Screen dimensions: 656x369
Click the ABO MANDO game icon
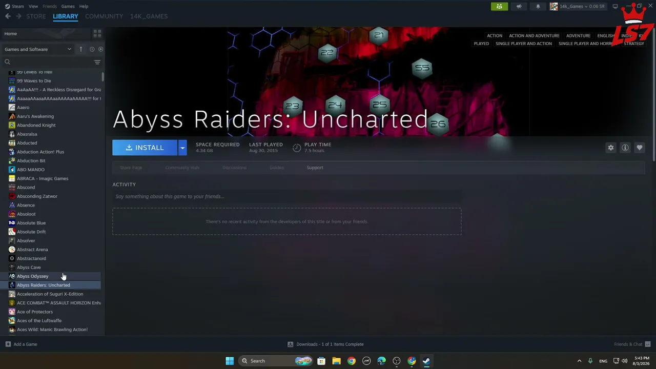pos(12,170)
